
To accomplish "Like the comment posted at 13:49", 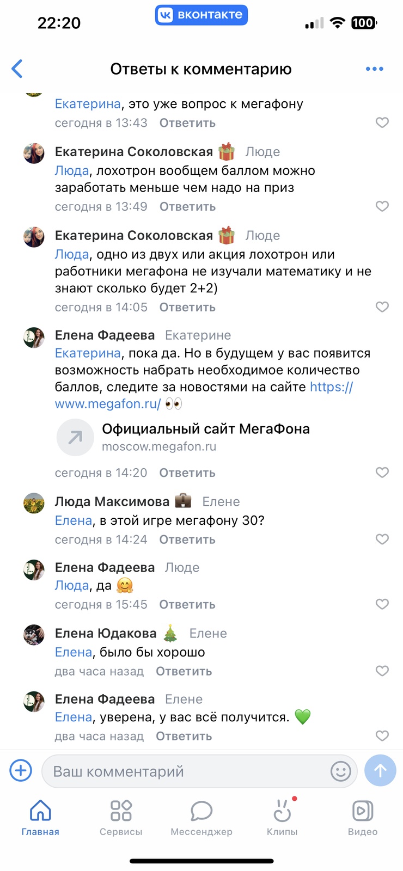I will (382, 206).
